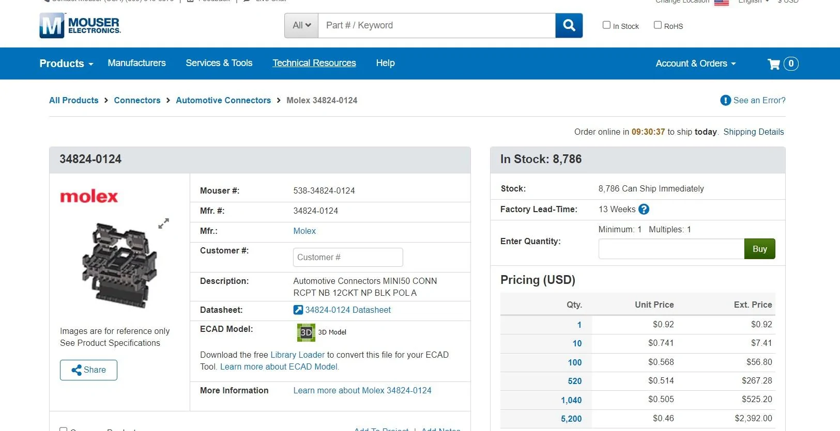Viewport: 840px width, 431px height.
Task: Click the Mouser Electronics logo
Action: tap(80, 25)
